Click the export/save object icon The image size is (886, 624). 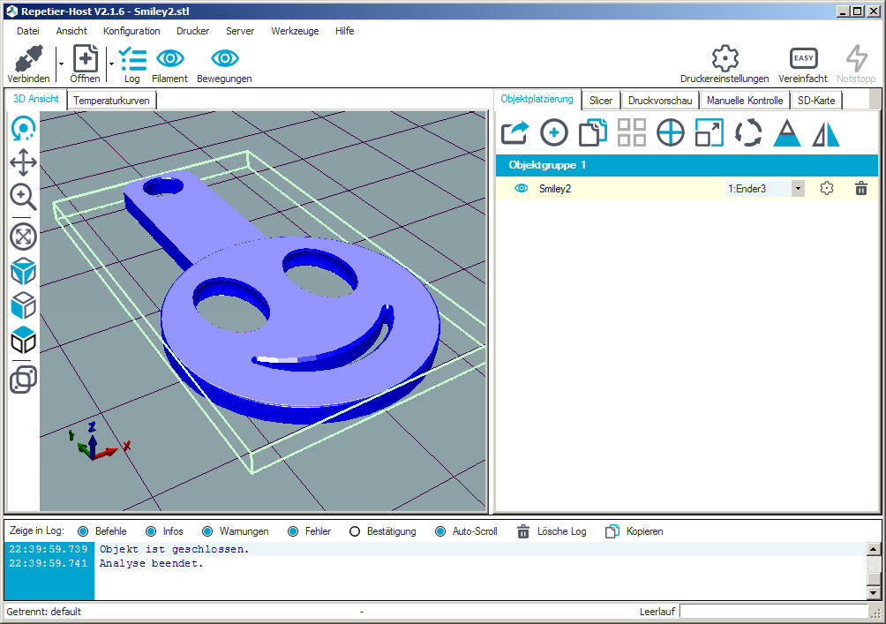coord(514,132)
